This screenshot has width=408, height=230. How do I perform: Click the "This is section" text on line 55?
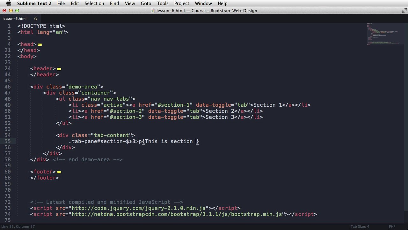tap(169, 142)
